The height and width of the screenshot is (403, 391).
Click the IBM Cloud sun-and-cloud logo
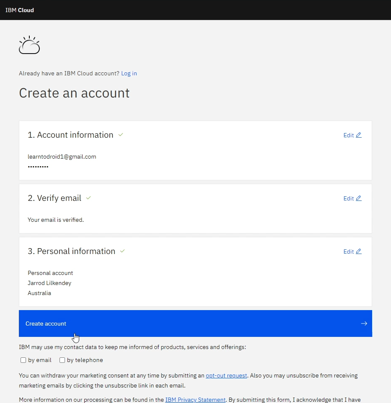point(29,45)
